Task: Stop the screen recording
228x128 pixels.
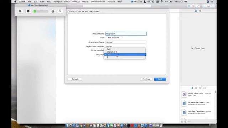Action: pos(28,11)
